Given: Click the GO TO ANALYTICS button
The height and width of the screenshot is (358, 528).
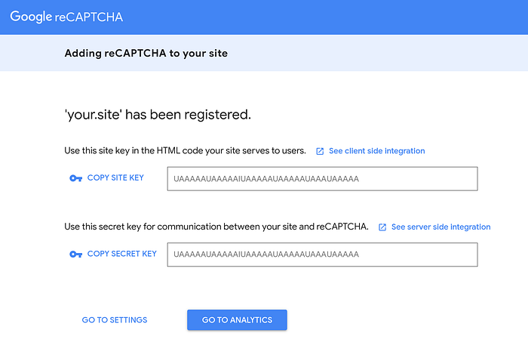Looking at the screenshot, I should [237, 320].
